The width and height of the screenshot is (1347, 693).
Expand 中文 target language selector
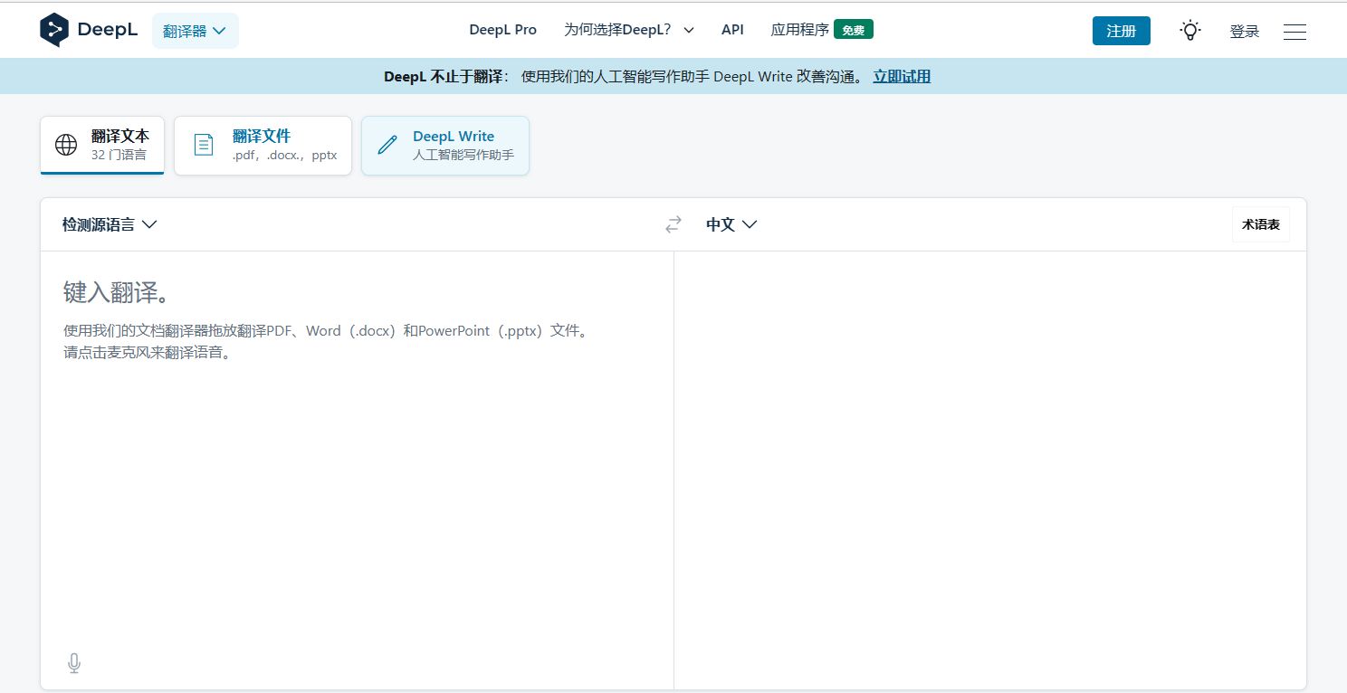pos(731,224)
